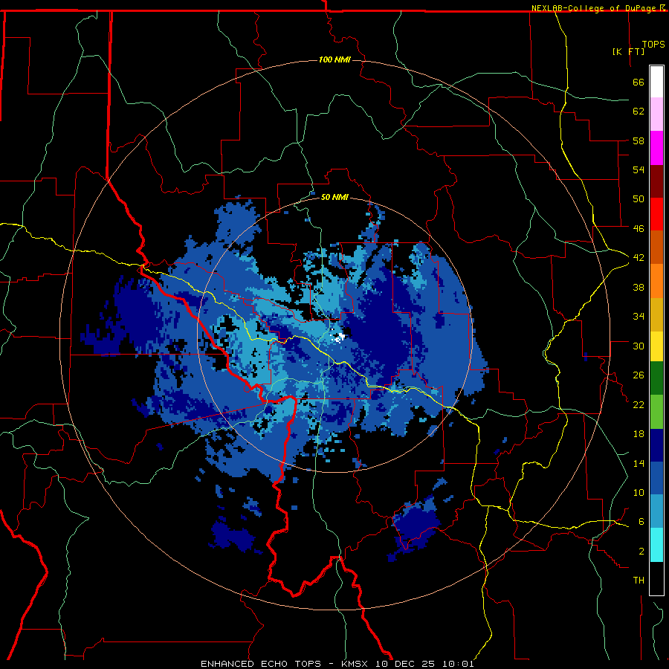Click the '30' legend value
The width and height of the screenshot is (669, 669).
pyautogui.click(x=639, y=346)
